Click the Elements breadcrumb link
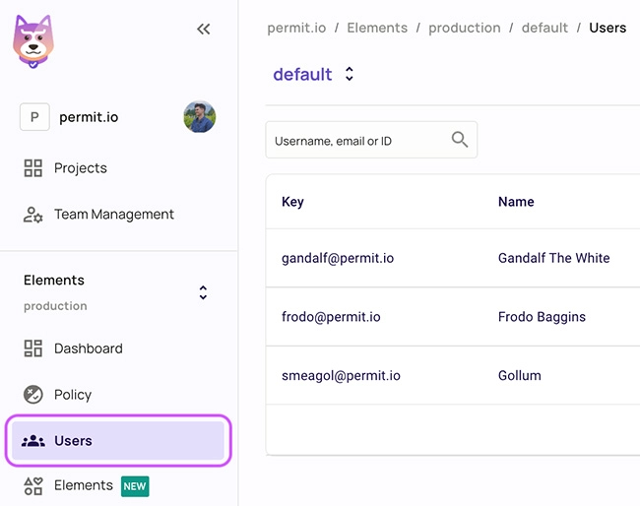 377,28
